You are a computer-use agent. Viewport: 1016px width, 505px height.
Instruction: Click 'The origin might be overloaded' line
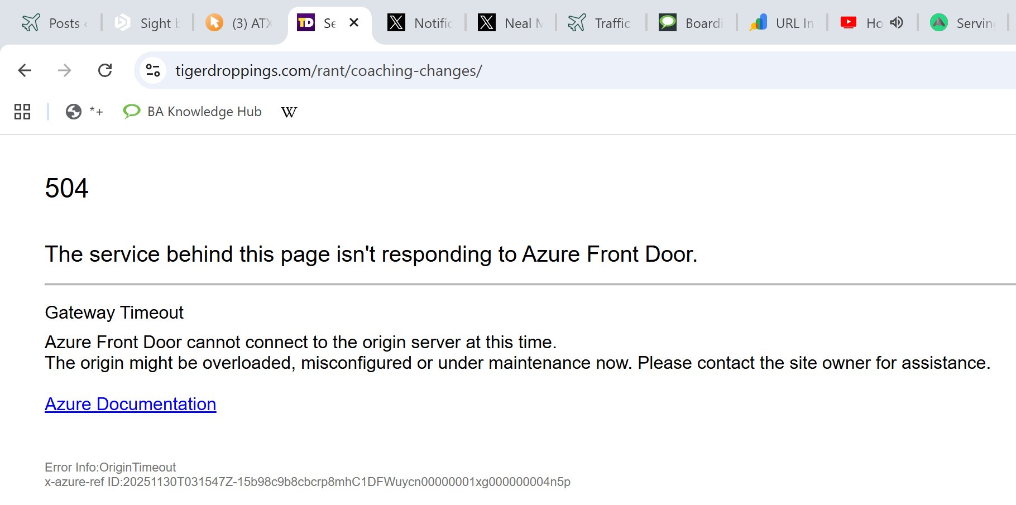tap(517, 363)
